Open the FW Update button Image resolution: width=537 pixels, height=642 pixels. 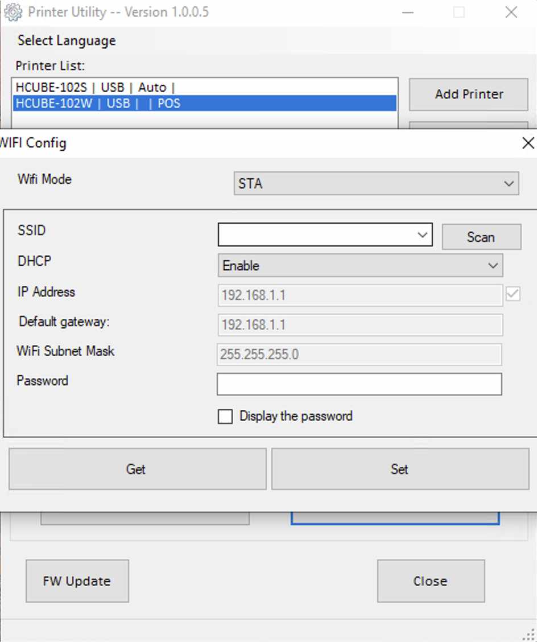[77, 581]
